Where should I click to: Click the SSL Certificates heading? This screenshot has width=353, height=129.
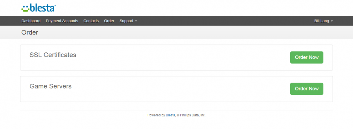click(x=53, y=55)
